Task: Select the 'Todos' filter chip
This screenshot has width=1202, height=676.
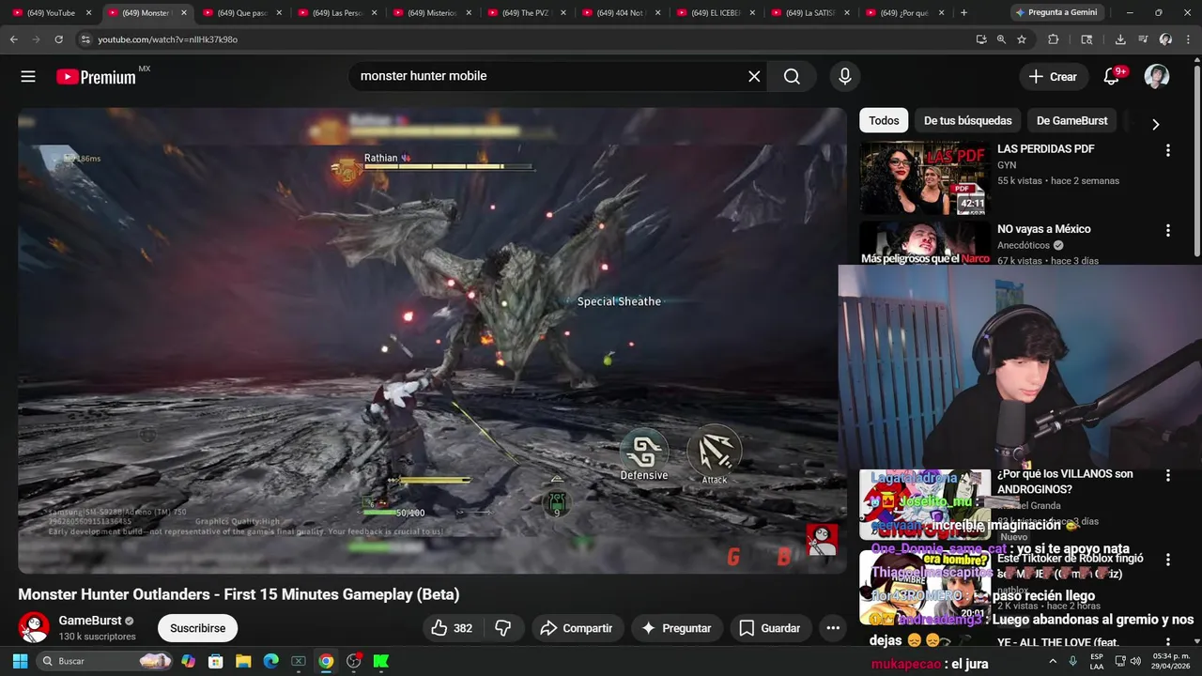Action: [884, 120]
